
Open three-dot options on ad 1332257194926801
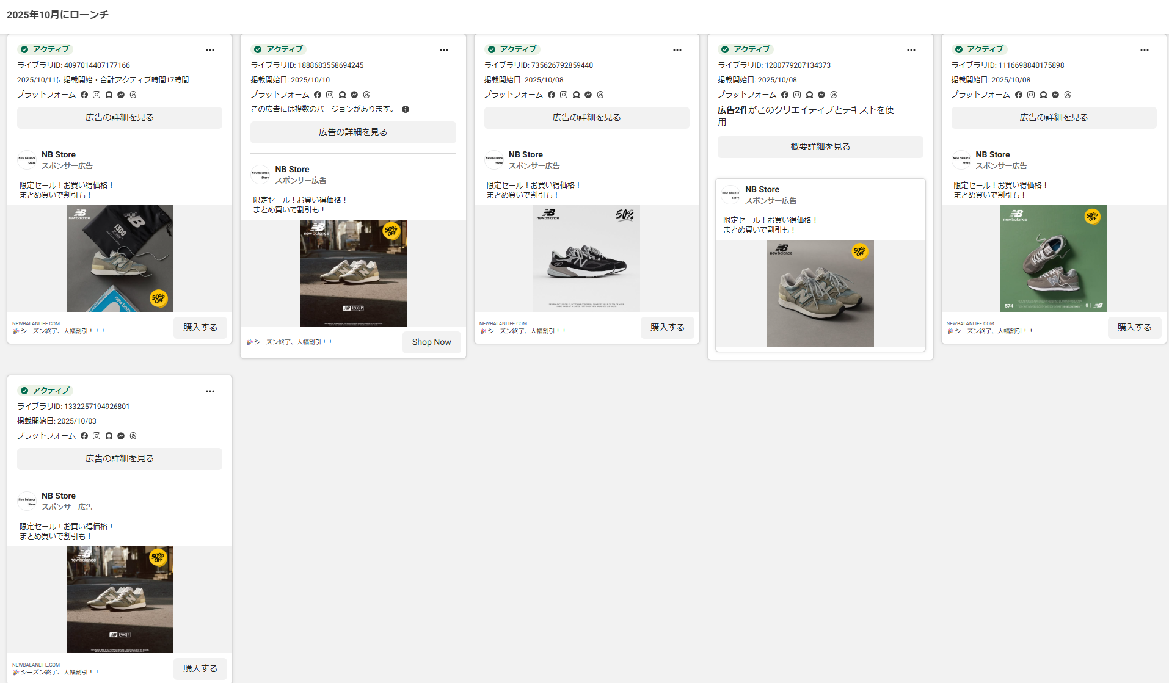click(210, 391)
